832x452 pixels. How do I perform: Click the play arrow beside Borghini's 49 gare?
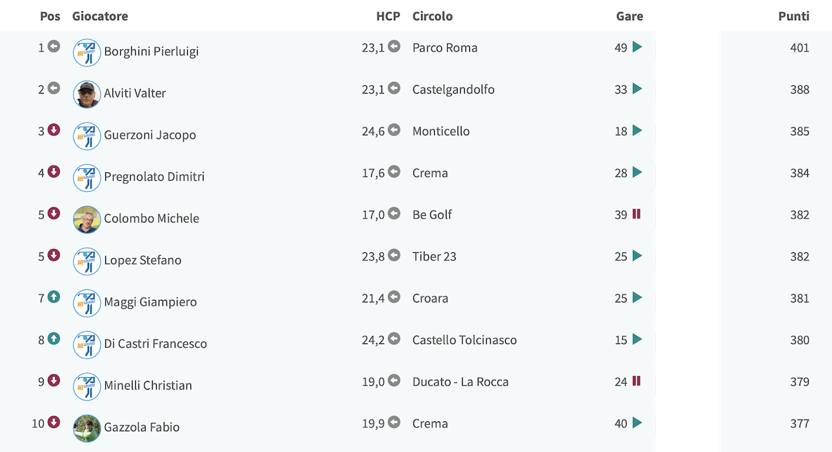[x=637, y=47]
